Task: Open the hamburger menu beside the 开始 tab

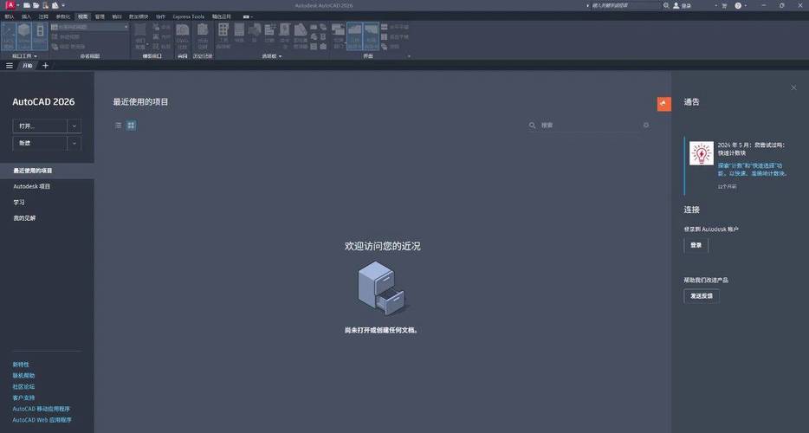Action: point(10,66)
